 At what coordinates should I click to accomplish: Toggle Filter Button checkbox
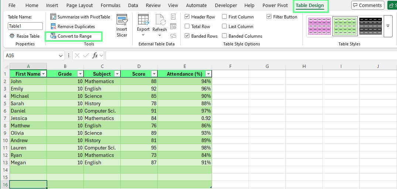click(269, 17)
